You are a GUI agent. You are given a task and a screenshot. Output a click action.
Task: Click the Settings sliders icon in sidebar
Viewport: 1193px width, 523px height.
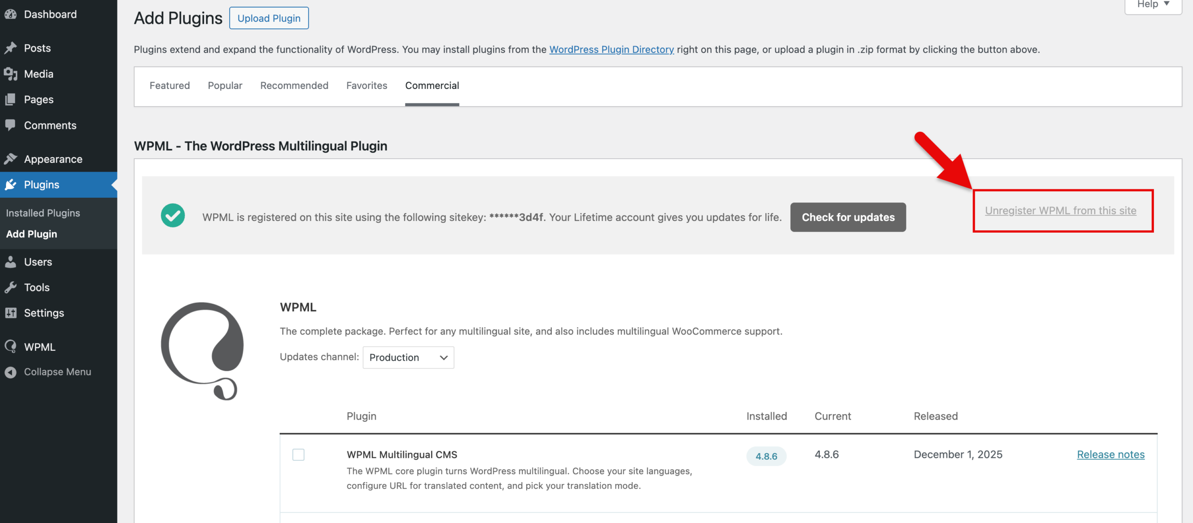pyautogui.click(x=10, y=313)
